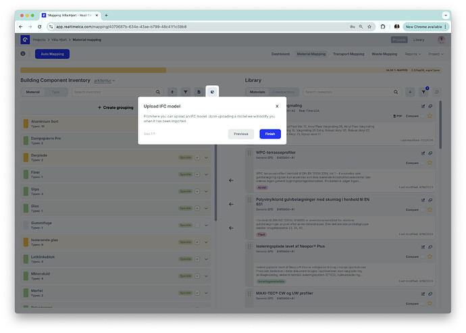
Task: Click Create grouping
Action: pos(115,107)
